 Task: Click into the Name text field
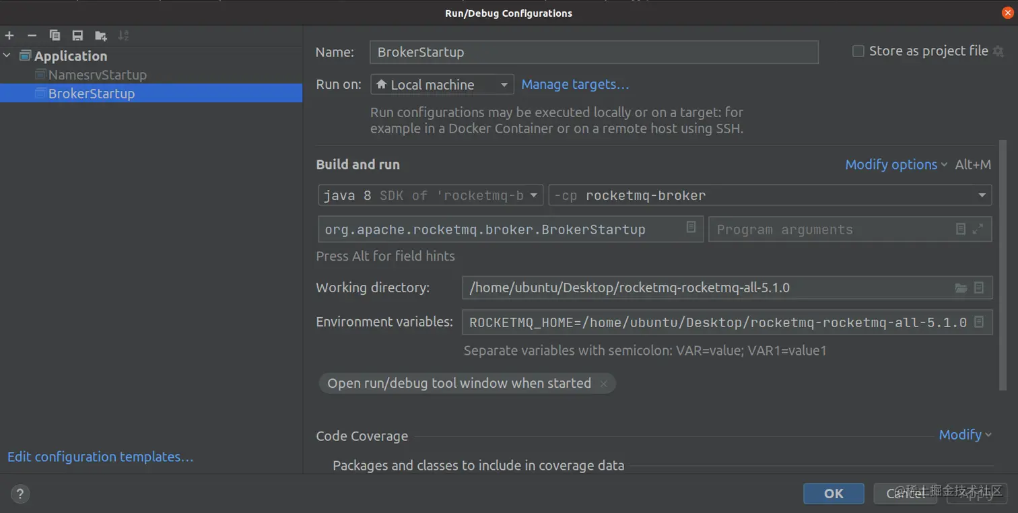click(593, 53)
